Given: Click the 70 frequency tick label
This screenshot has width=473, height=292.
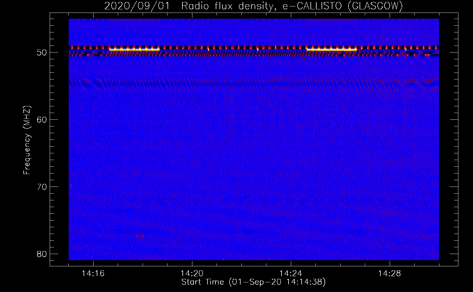Looking at the screenshot, I should click(x=42, y=187).
